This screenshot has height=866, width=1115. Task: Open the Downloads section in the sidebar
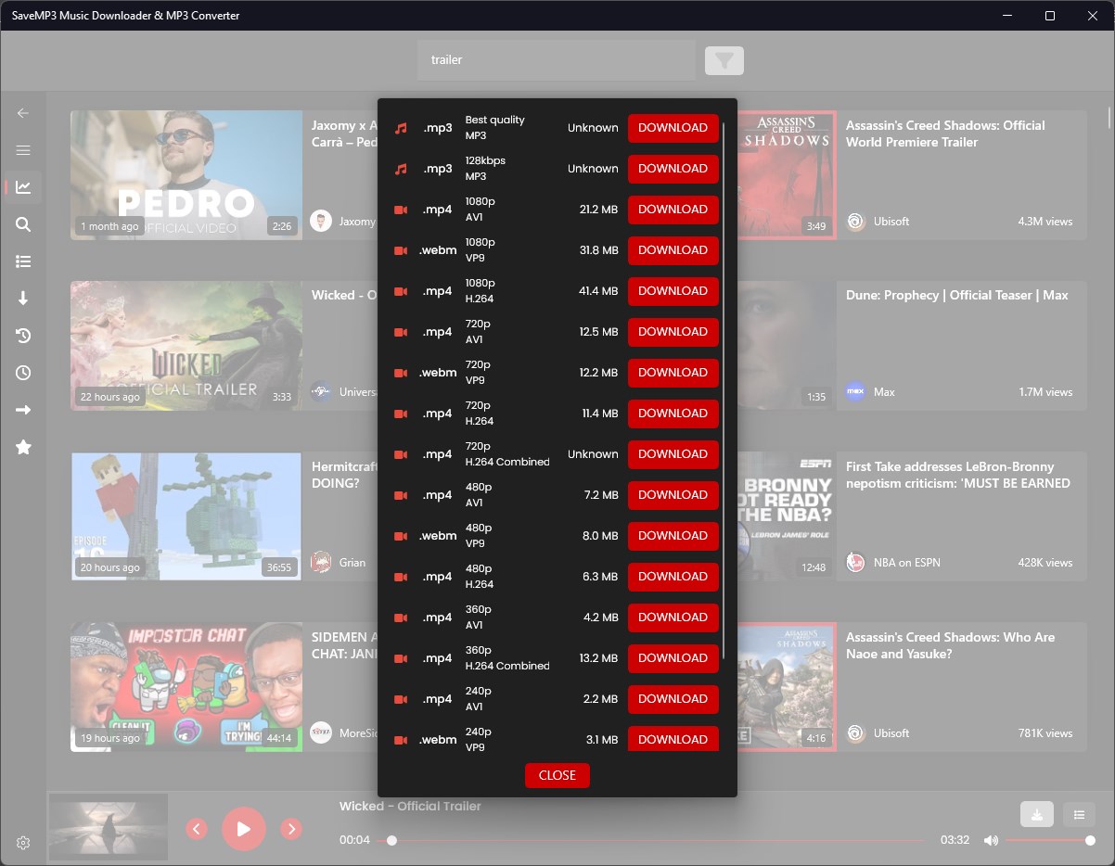22,298
